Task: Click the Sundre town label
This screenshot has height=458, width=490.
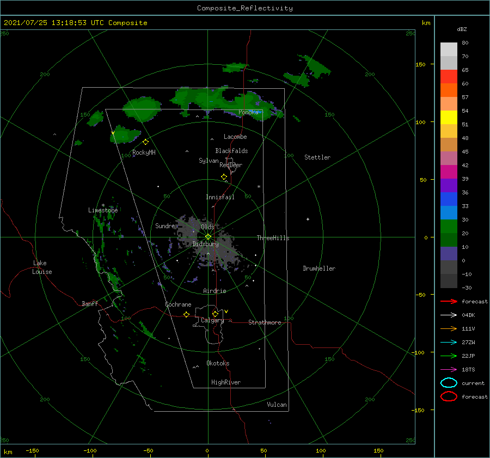Action: click(x=165, y=226)
